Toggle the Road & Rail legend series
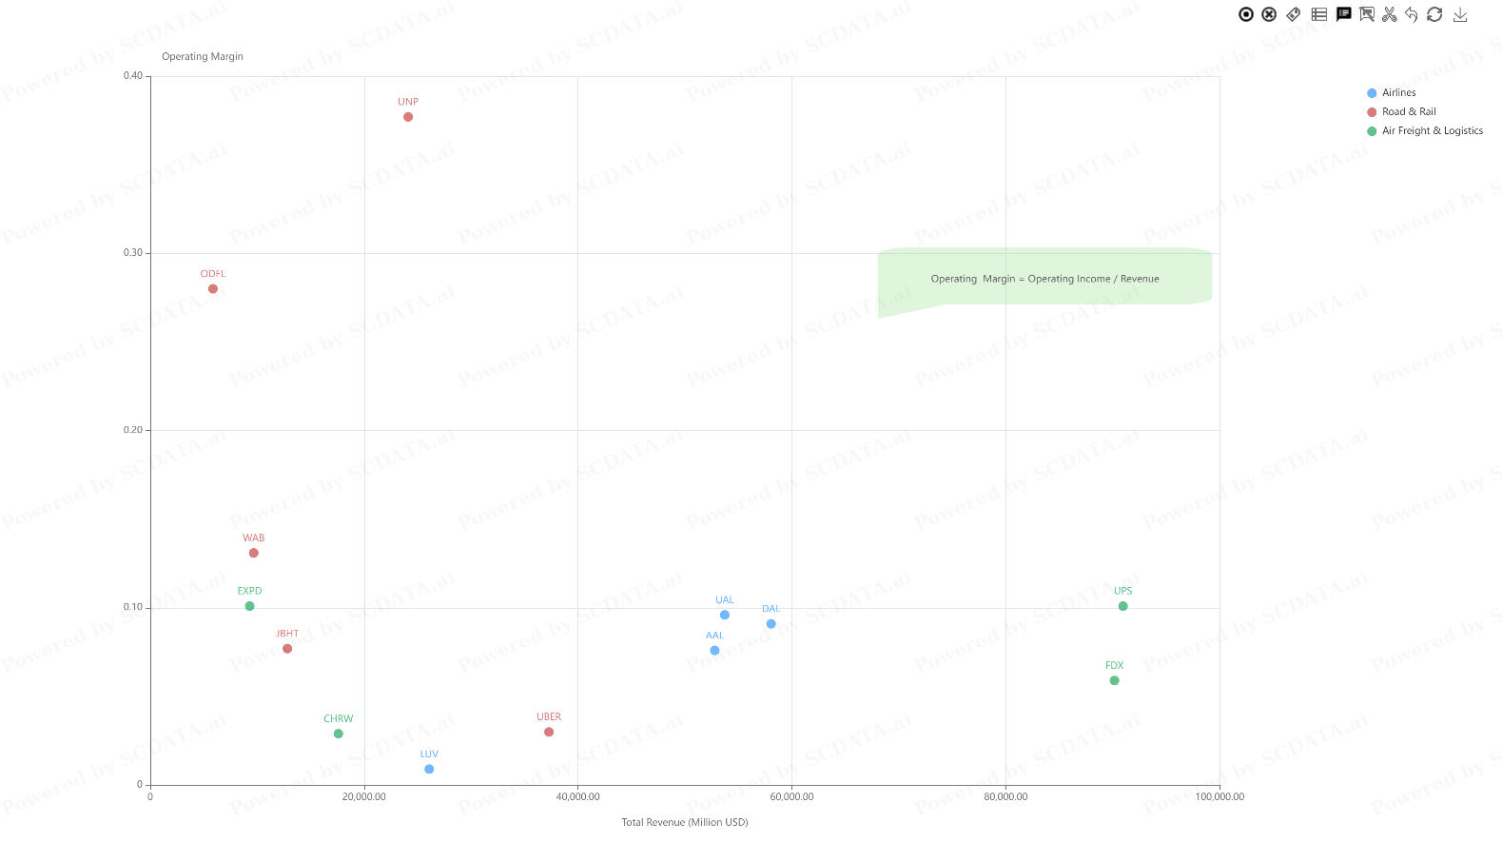The width and height of the screenshot is (1502, 842). coord(1401,112)
